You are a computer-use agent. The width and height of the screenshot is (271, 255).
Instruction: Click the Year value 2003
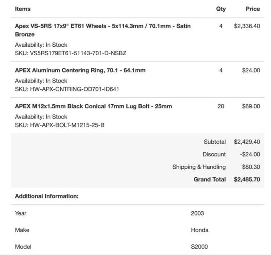pos(197,213)
